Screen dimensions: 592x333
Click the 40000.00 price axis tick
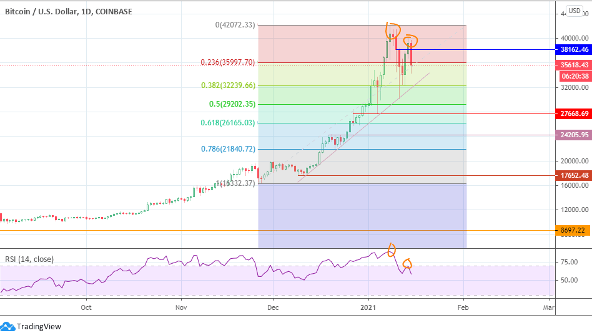point(575,38)
